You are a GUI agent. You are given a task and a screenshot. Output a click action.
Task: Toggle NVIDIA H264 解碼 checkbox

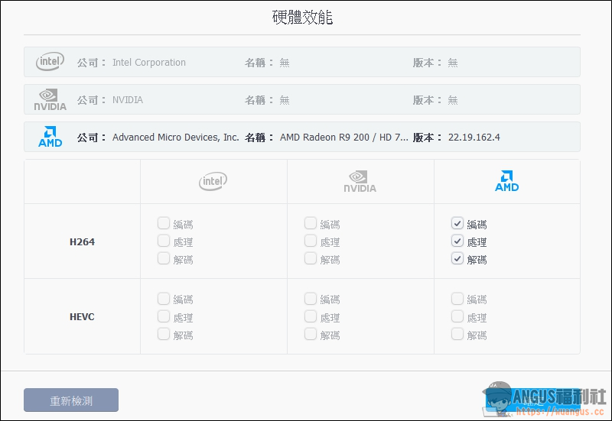[x=311, y=258]
